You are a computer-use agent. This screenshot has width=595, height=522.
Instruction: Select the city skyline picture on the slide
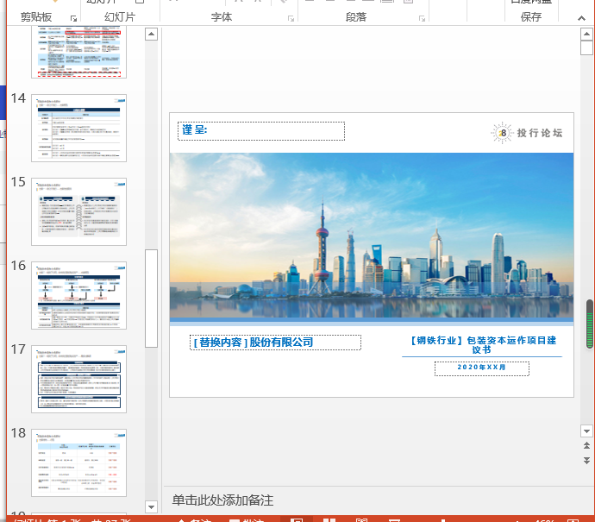click(372, 236)
